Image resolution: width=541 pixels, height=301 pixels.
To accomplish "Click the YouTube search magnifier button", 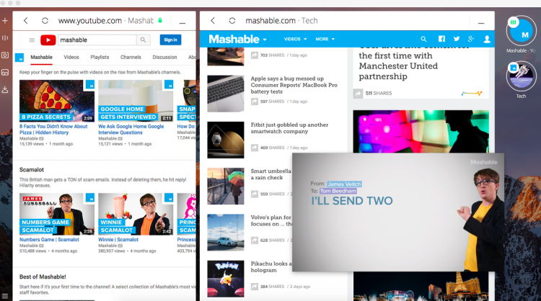I will (x=143, y=40).
